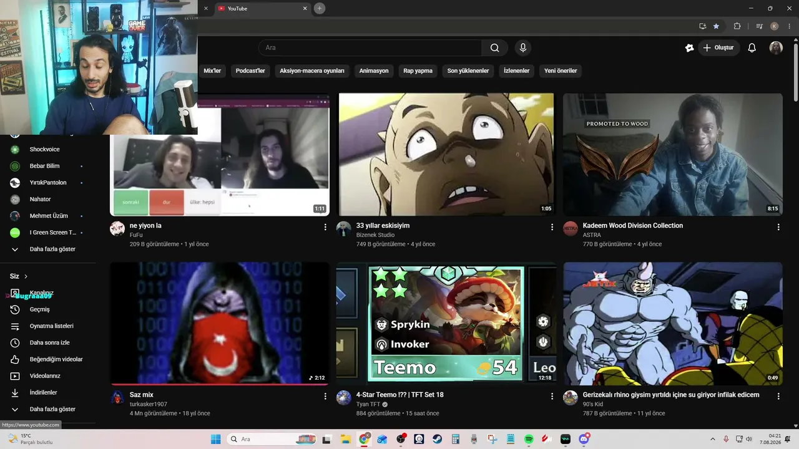The height and width of the screenshot is (449, 799).
Task: Open Mehmet Üzüm subscription channel
Action: pos(48,216)
